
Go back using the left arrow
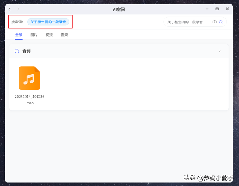[10, 9]
